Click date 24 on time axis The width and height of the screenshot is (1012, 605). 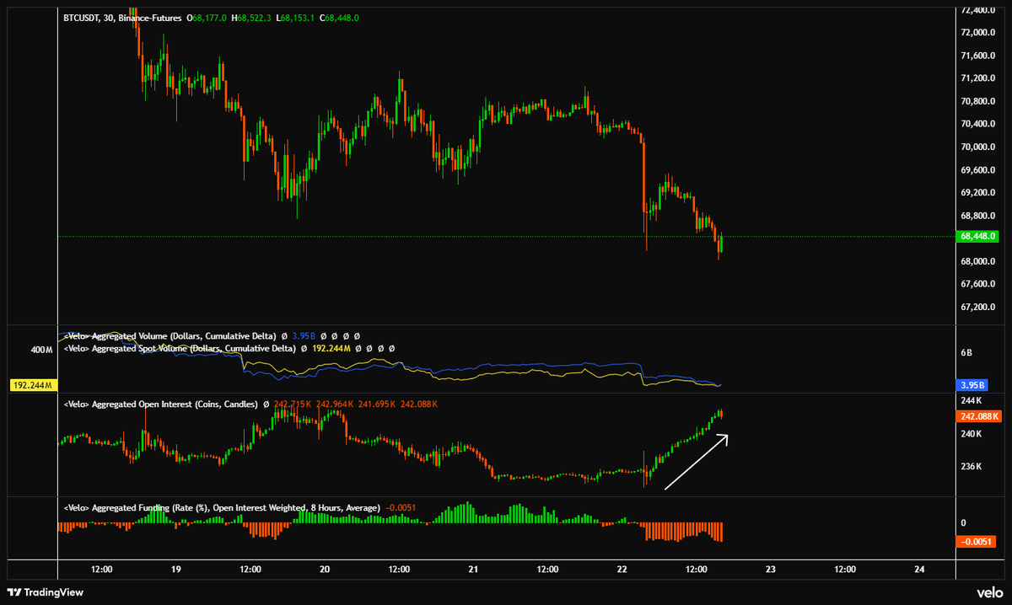pyautogui.click(x=919, y=570)
